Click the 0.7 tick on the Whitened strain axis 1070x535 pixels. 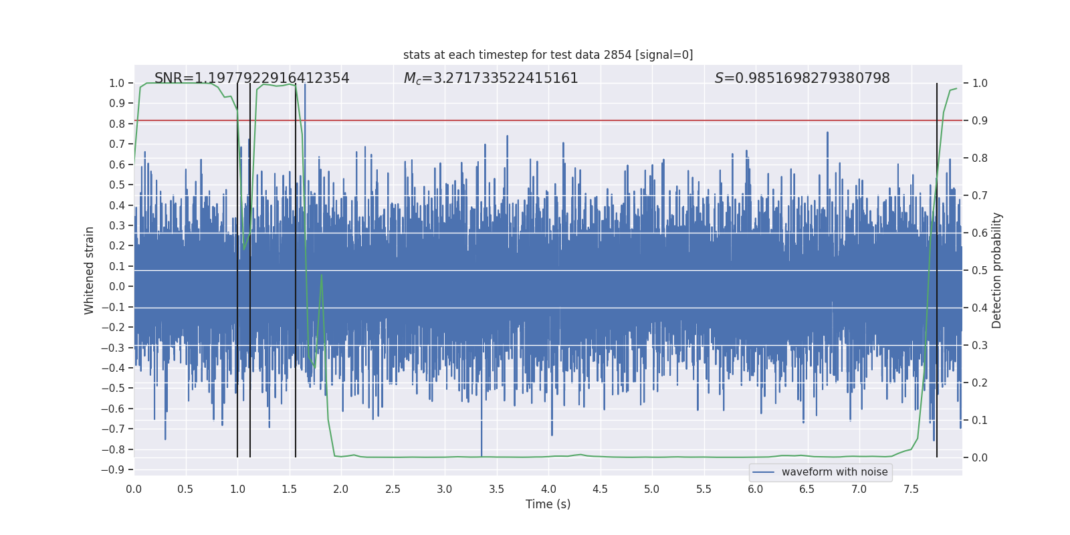point(117,144)
